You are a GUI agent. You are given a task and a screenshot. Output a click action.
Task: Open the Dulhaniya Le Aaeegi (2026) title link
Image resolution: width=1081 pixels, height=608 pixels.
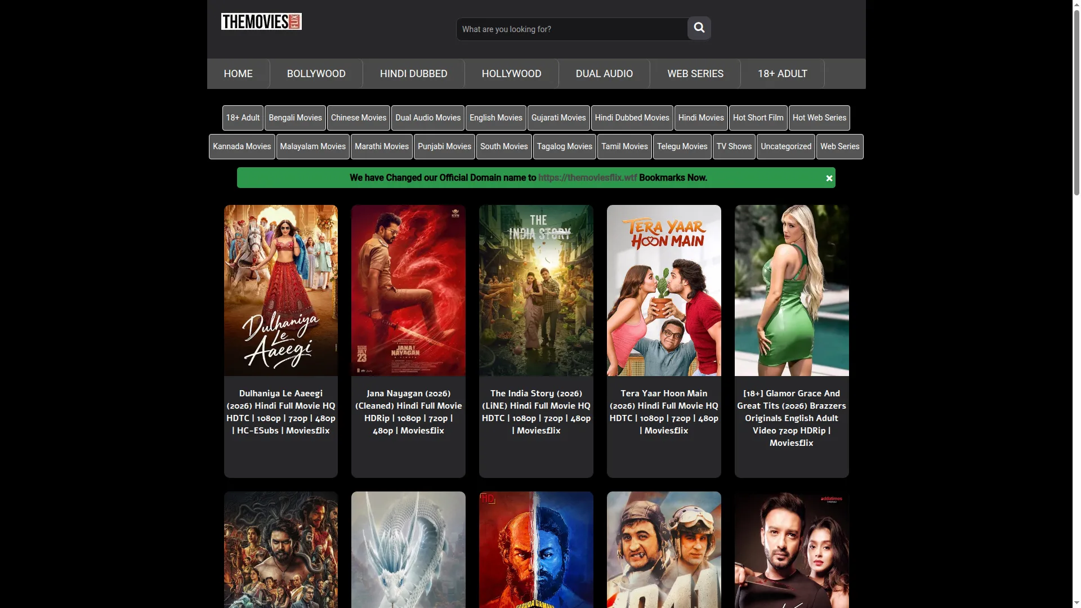[x=281, y=412]
